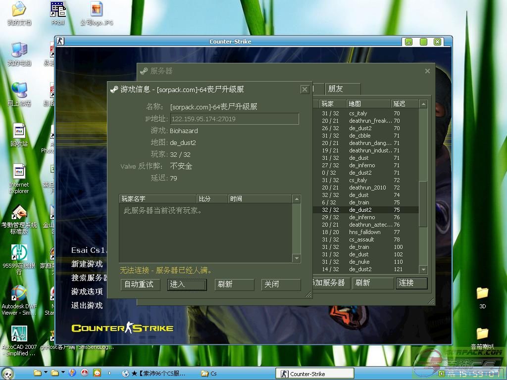Select 退出游戏 from the main menu
The height and width of the screenshot is (380, 507).
[87, 305]
